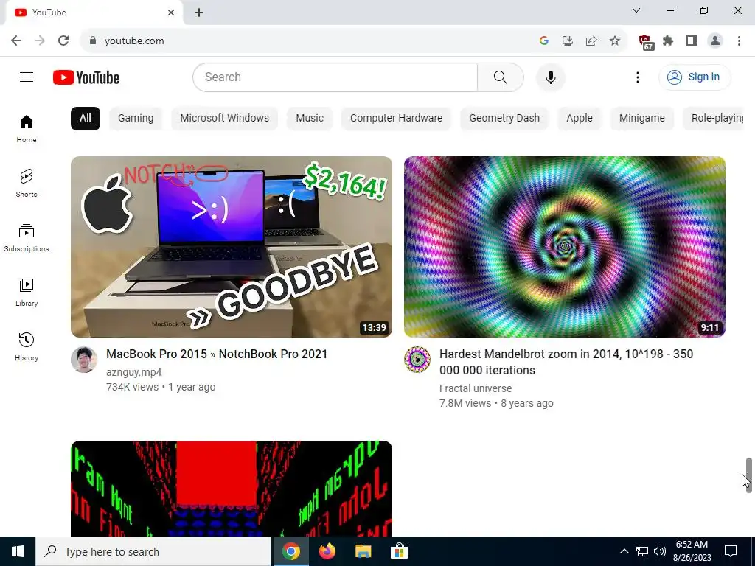Select the Music filter chip

310,119
